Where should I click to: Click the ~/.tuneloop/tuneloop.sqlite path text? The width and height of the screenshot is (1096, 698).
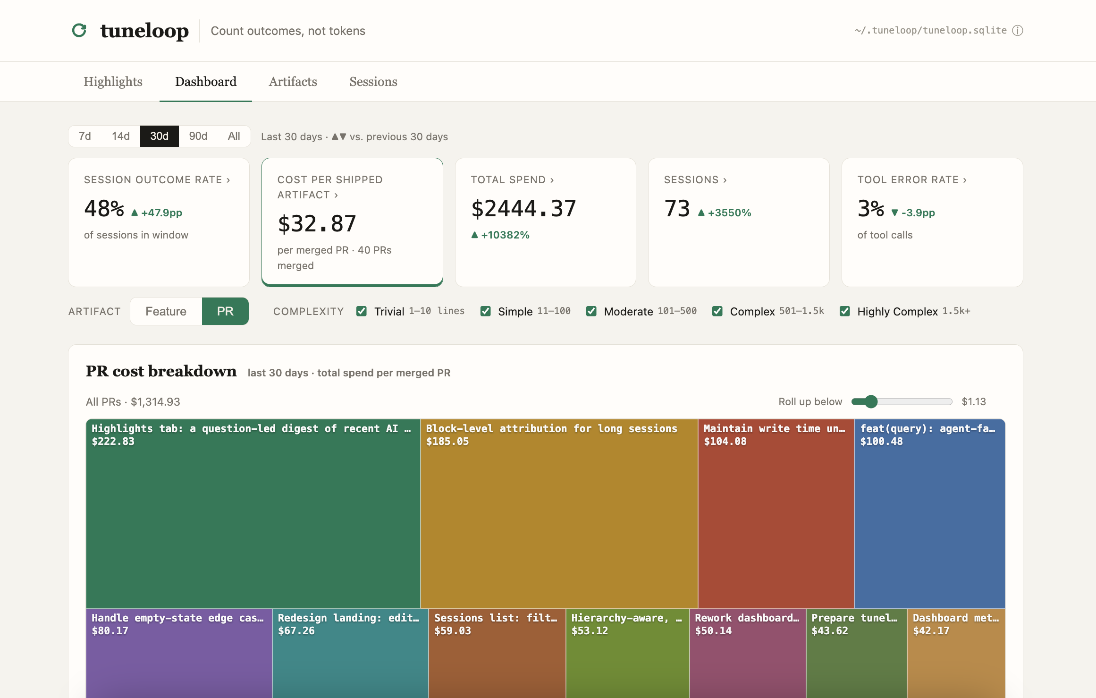tap(930, 31)
